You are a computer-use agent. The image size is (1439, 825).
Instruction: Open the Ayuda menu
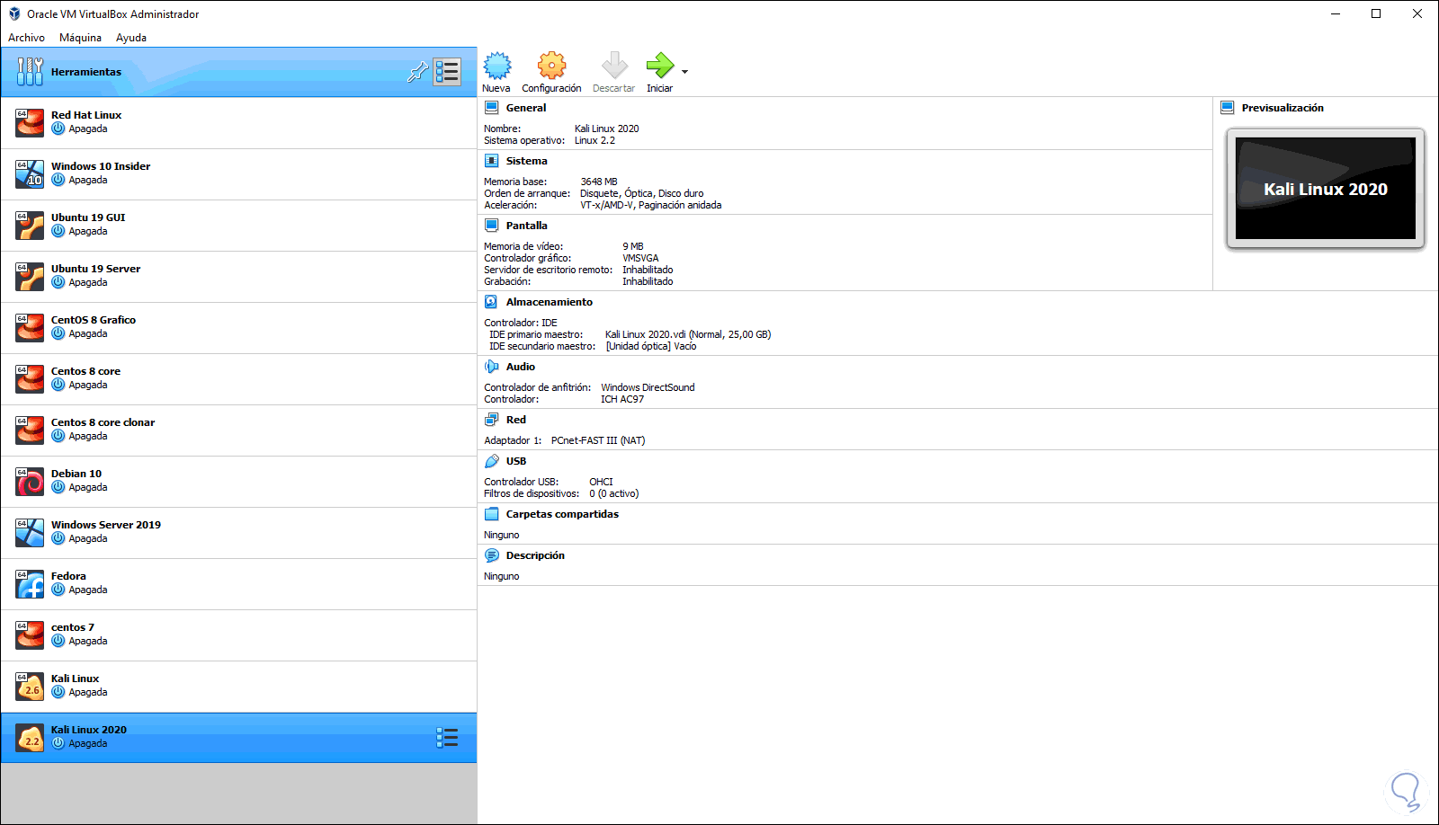[131, 38]
